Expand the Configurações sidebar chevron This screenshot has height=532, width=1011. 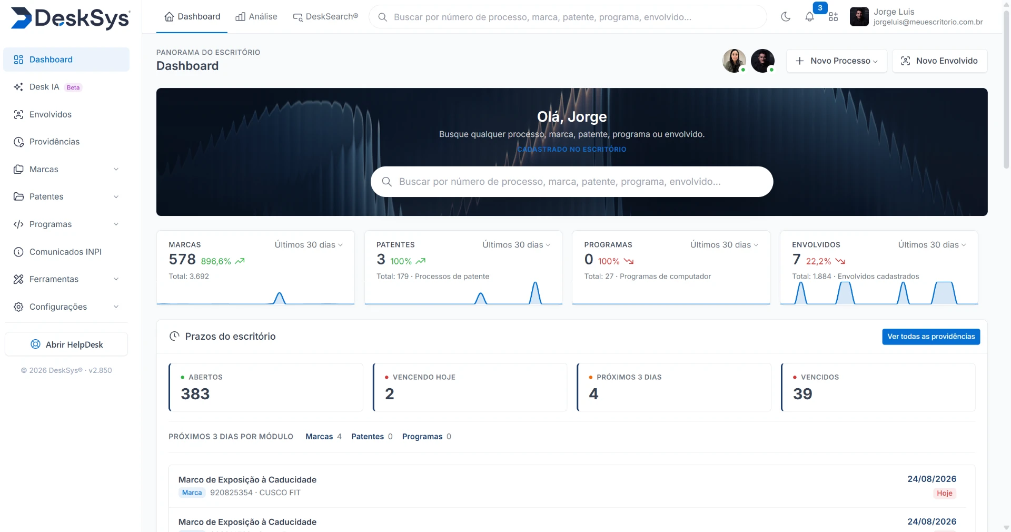click(x=116, y=307)
